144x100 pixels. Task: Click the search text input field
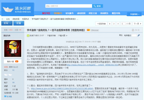pos(69,6)
